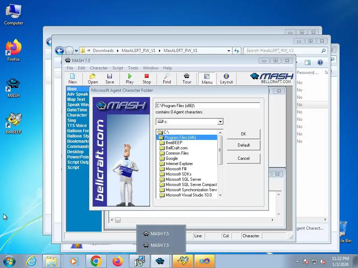Select the Microsoft SDKs folder
The height and width of the screenshot is (268, 358).
[x=178, y=174]
